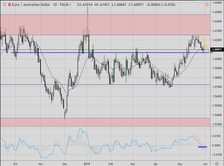The height and width of the screenshot is (166, 224).
Task: Open the FXCM source dropdown arrow
Action: click(x=70, y=5)
